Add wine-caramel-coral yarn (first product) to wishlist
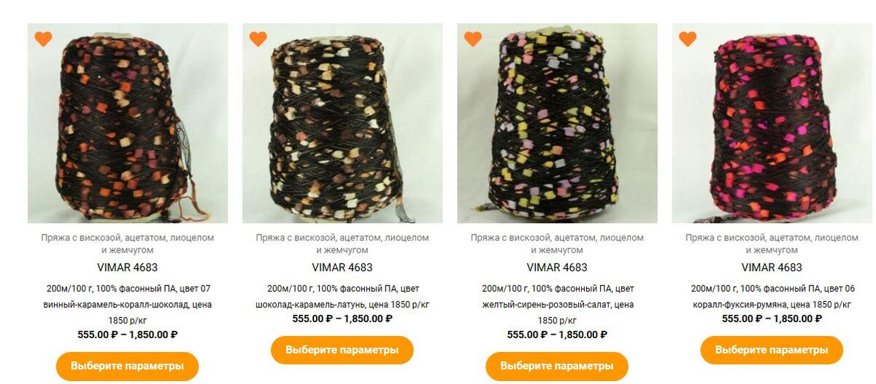 (x=43, y=39)
